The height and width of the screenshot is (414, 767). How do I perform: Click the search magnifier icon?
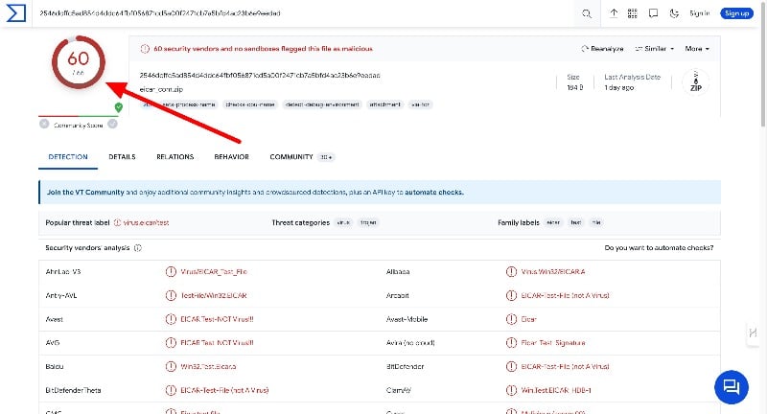tap(587, 13)
